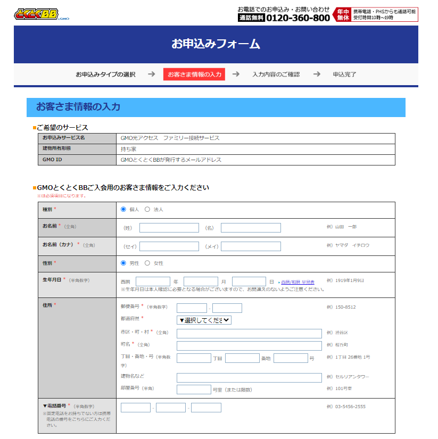Click the 例) 150-8512 postal example
The image size is (438, 439).
coord(341,307)
